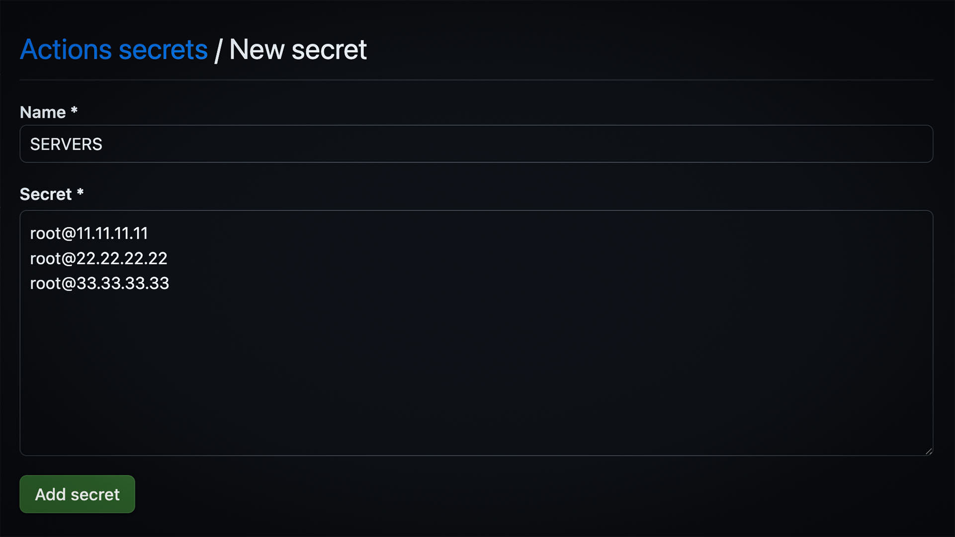Click the green Add secret button label

click(77, 494)
